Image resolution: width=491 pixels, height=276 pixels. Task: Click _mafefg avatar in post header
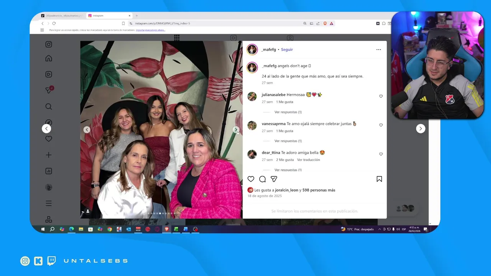(252, 49)
